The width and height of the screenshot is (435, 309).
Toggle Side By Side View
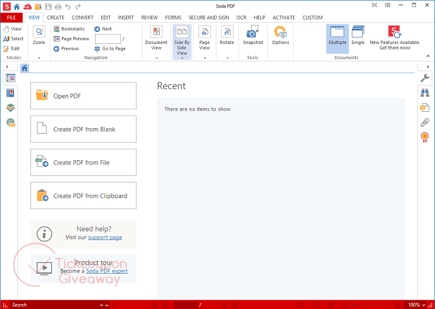pos(182,42)
